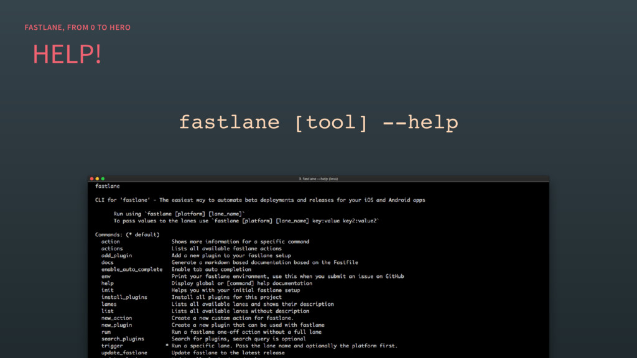Click the 'trigger' command name

tap(112, 346)
